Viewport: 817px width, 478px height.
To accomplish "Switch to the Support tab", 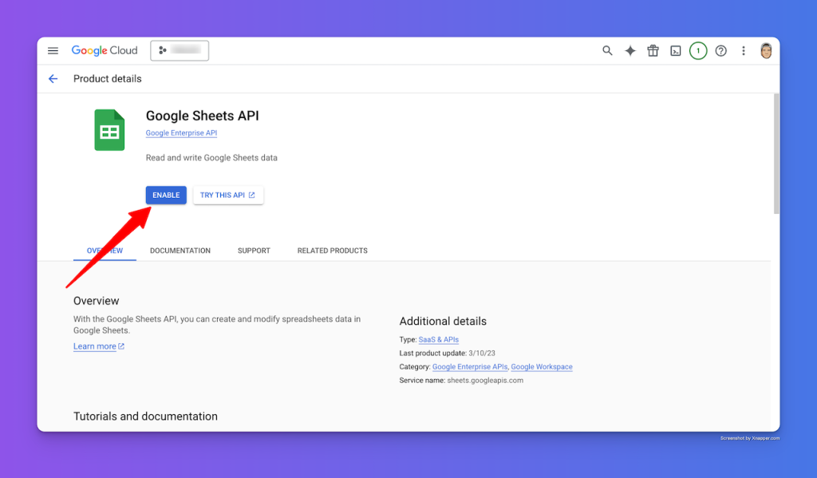I will [254, 251].
